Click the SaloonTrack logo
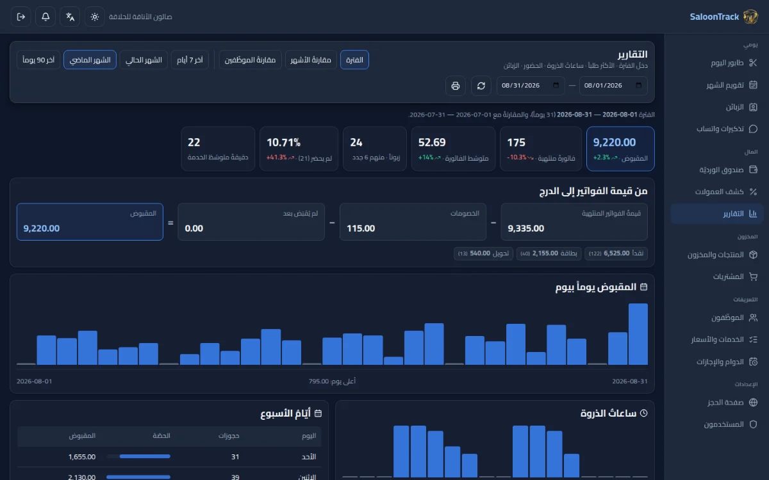 724,17
